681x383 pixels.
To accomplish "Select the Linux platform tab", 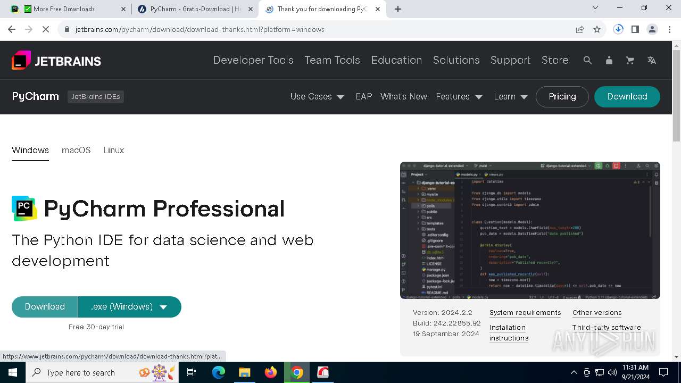I will 114,151.
